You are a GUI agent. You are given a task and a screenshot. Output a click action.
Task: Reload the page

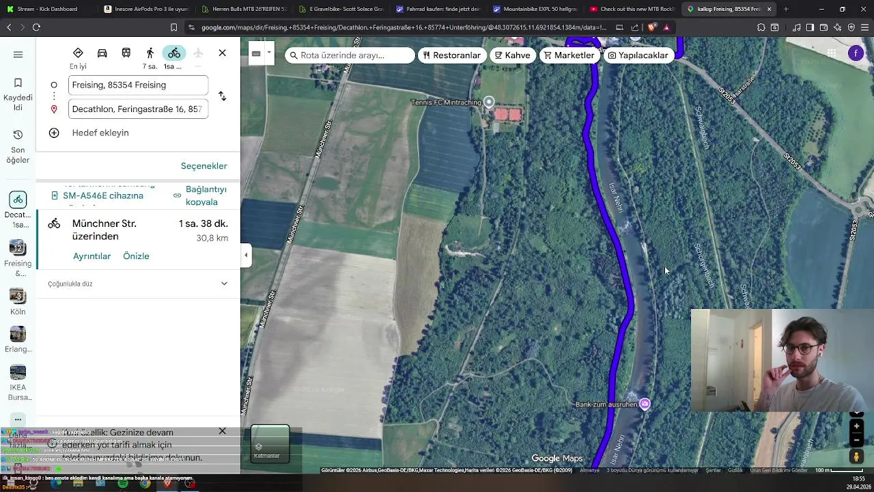point(36,27)
